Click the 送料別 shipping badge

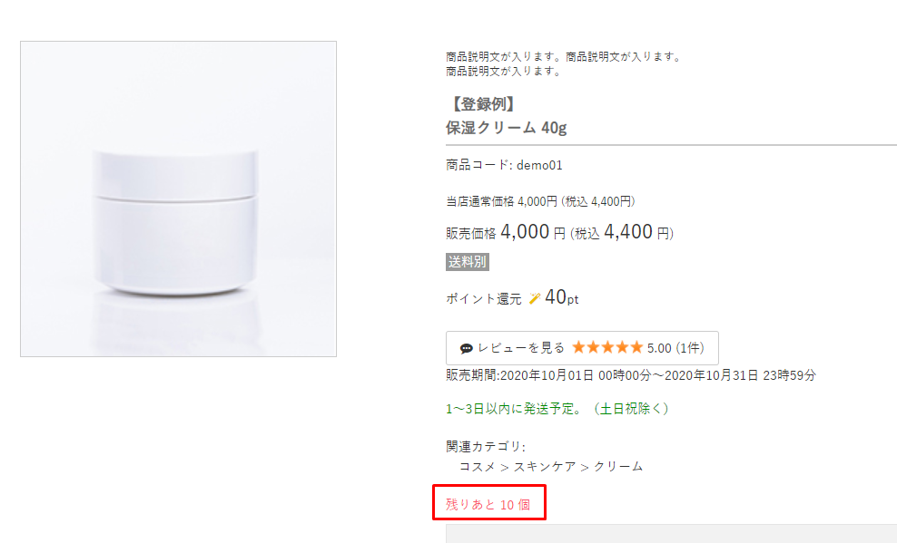click(468, 262)
